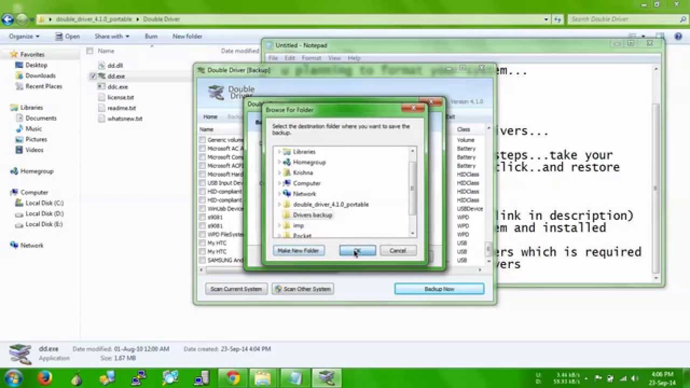The height and width of the screenshot is (388, 690).
Task: Expand Krishna node in Browse dialog
Action: coord(279,172)
